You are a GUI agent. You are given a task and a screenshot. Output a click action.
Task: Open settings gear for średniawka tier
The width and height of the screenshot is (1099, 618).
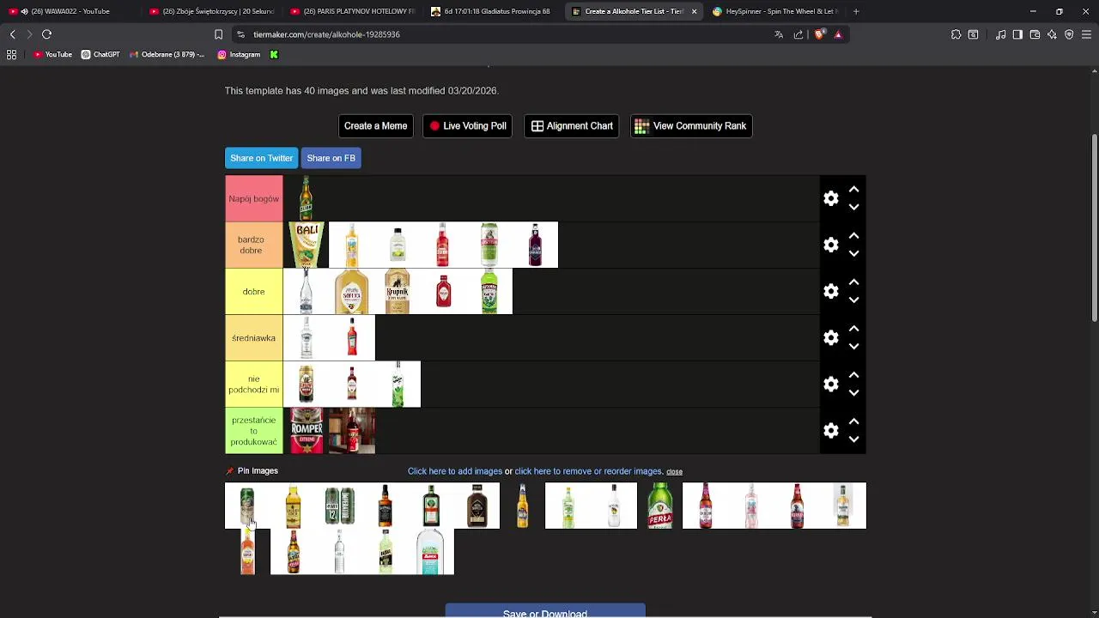click(x=830, y=337)
